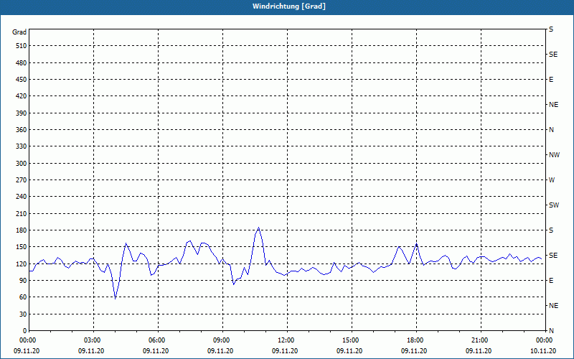
Task: Pick the 120 label on the degree axis
Action: click(21, 264)
